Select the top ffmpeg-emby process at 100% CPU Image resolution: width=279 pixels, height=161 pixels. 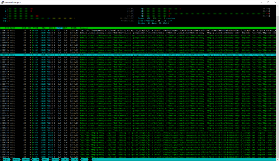[x=138, y=31]
